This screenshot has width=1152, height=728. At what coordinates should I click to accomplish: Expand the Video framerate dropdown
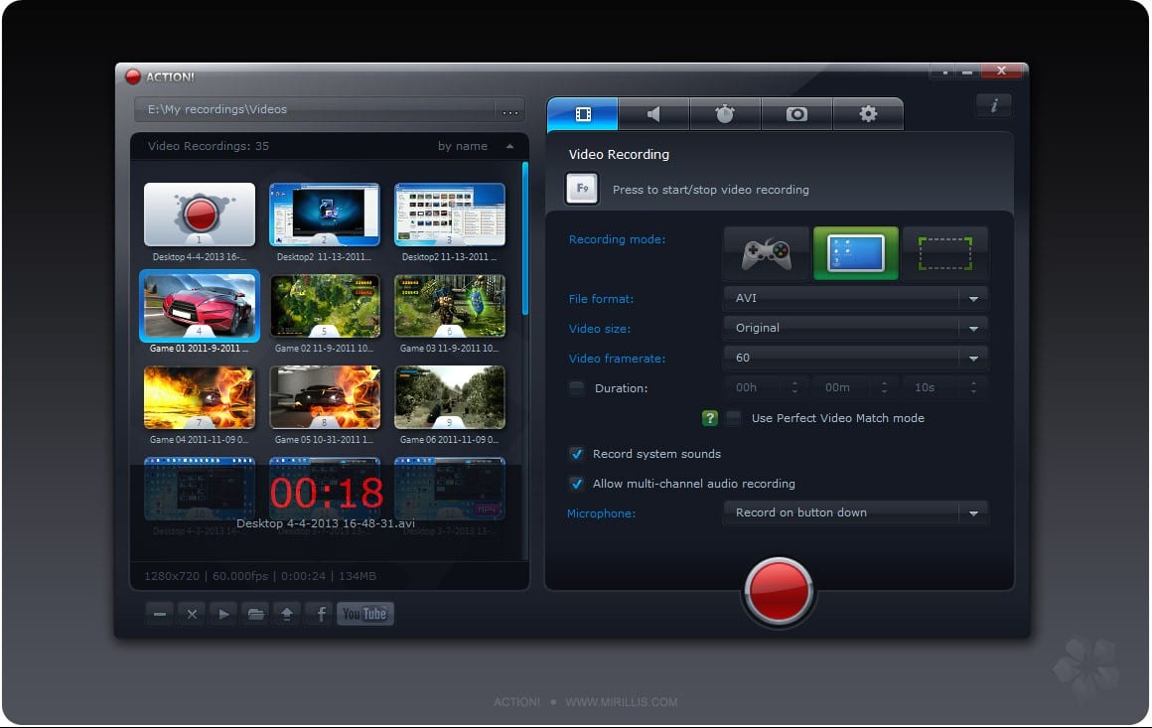point(855,358)
